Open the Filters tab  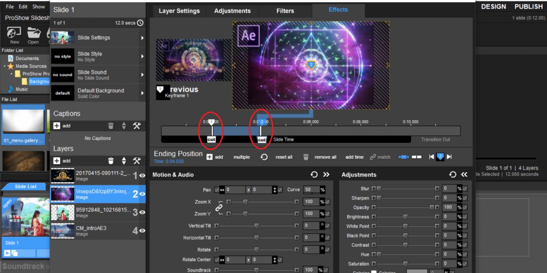pyautogui.click(x=285, y=11)
